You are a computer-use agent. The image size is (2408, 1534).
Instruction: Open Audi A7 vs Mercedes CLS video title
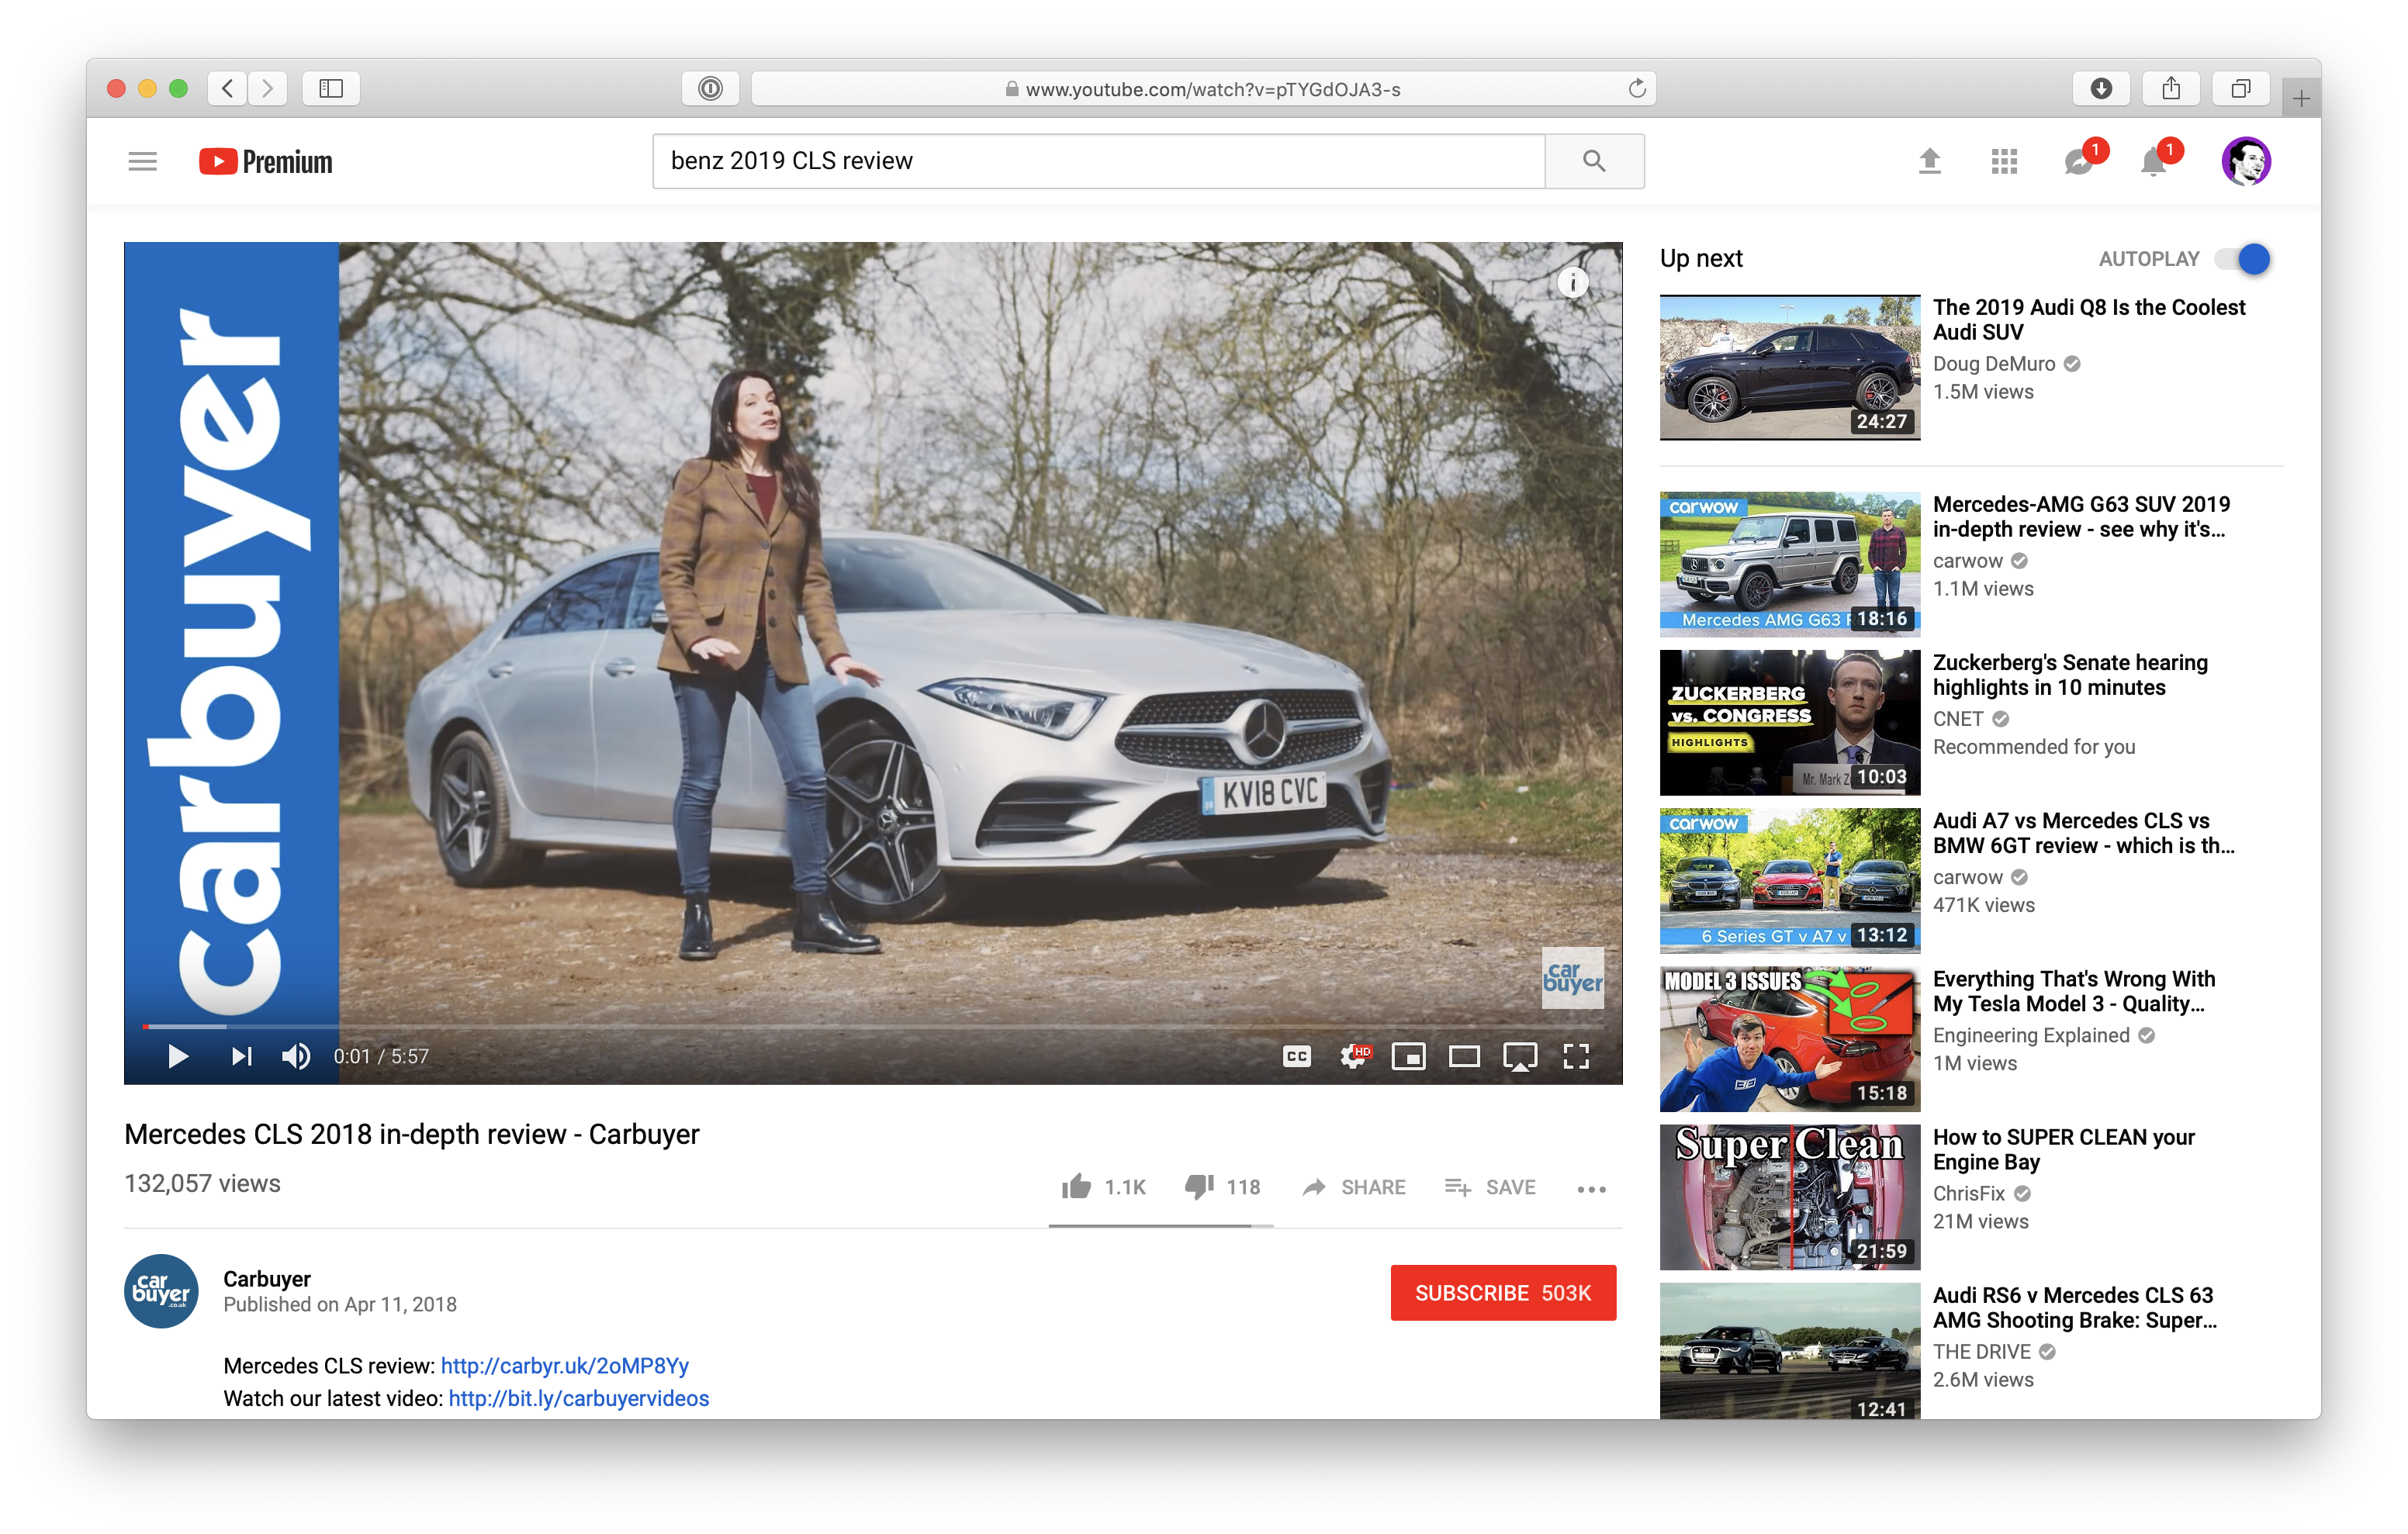pyautogui.click(x=2084, y=833)
